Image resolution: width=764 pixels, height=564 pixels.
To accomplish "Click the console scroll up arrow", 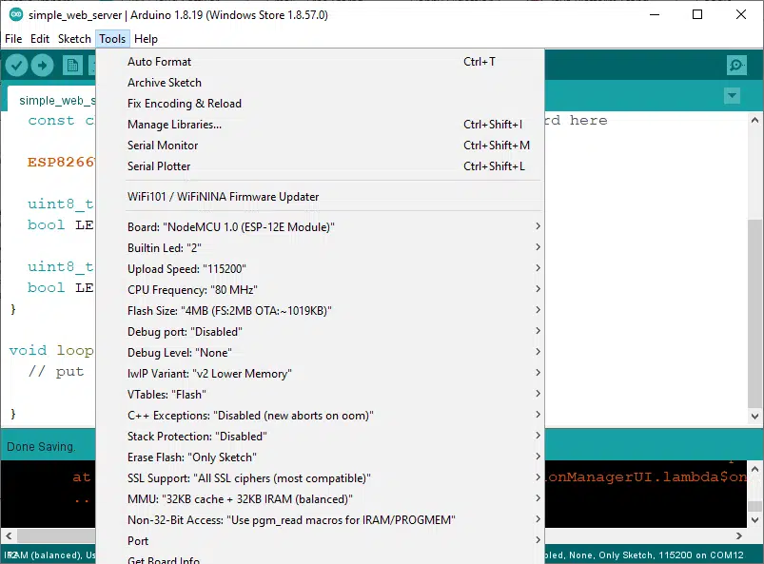I will point(754,469).
